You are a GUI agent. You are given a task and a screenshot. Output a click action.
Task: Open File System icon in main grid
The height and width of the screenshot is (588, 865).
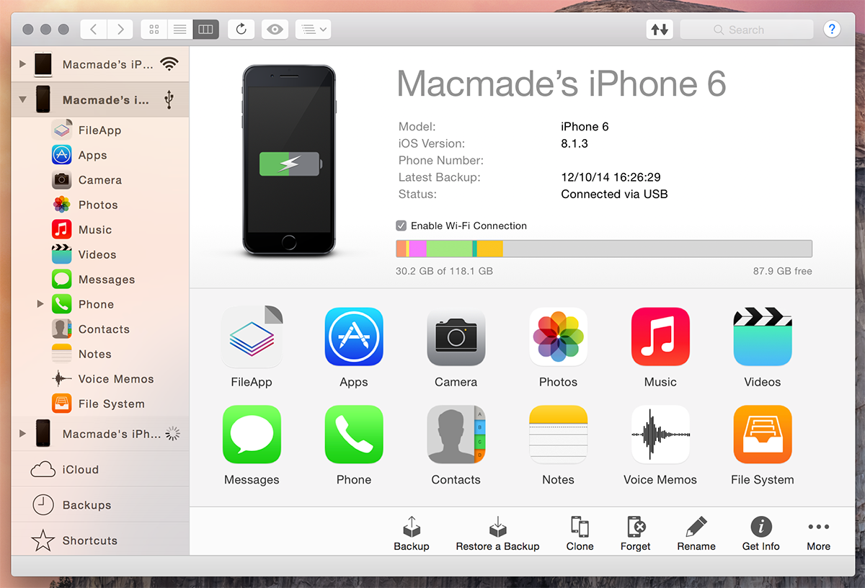click(x=763, y=435)
